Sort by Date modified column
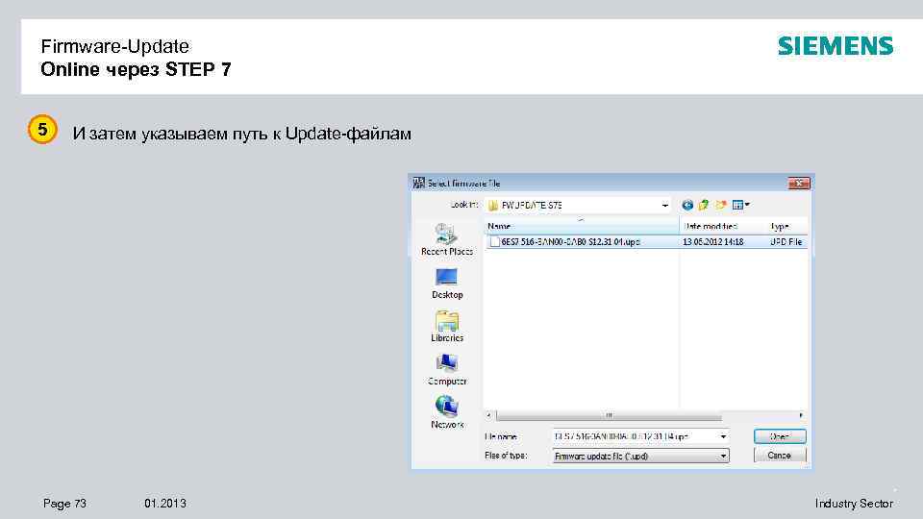923x519 pixels. (723, 226)
